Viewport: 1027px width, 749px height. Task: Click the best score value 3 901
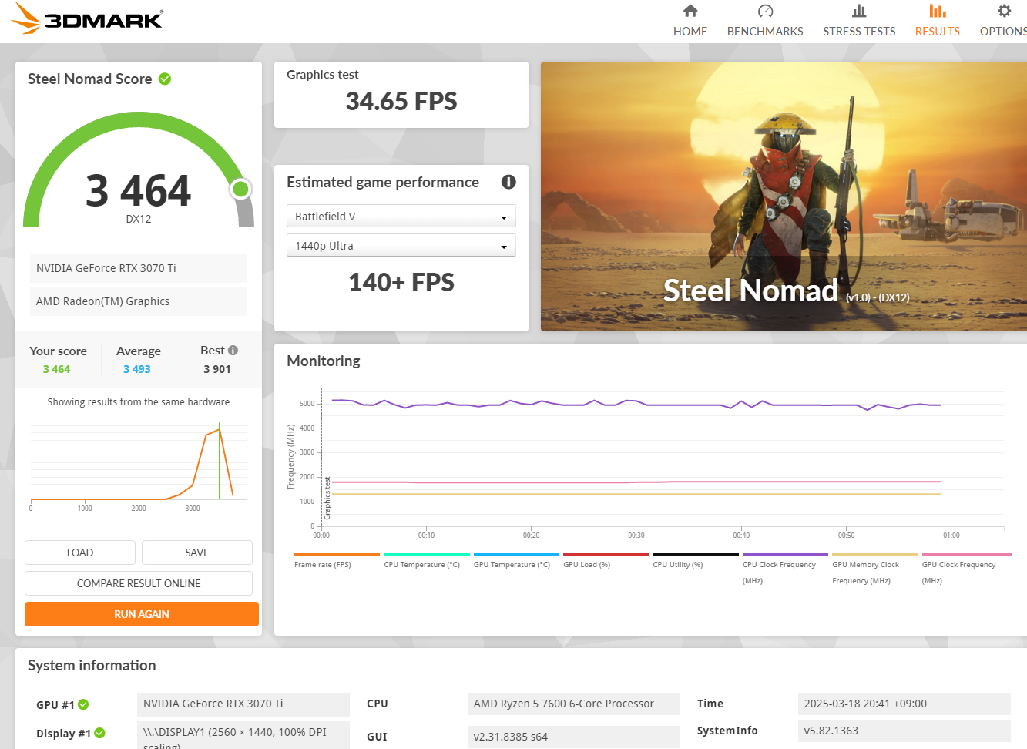coord(217,369)
